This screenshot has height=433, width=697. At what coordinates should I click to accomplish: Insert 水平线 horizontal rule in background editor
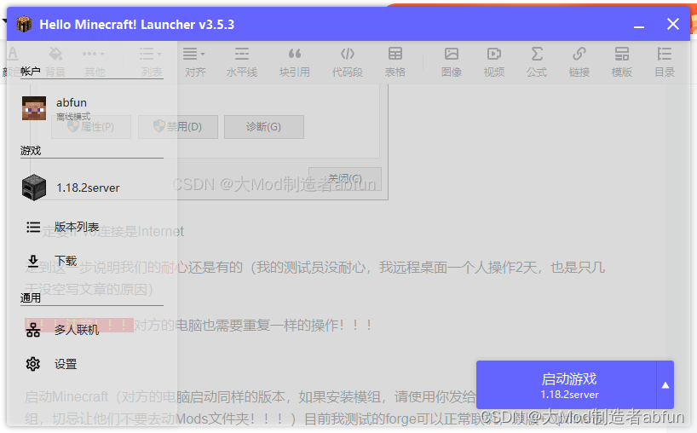(x=242, y=62)
